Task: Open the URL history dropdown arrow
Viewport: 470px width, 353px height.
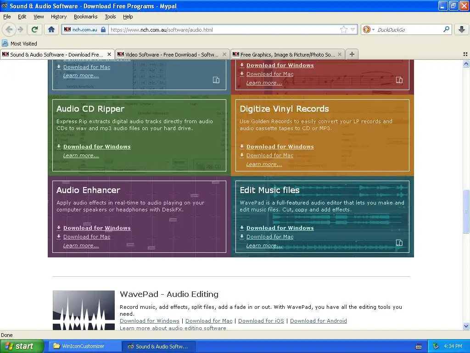Action: coord(352,29)
